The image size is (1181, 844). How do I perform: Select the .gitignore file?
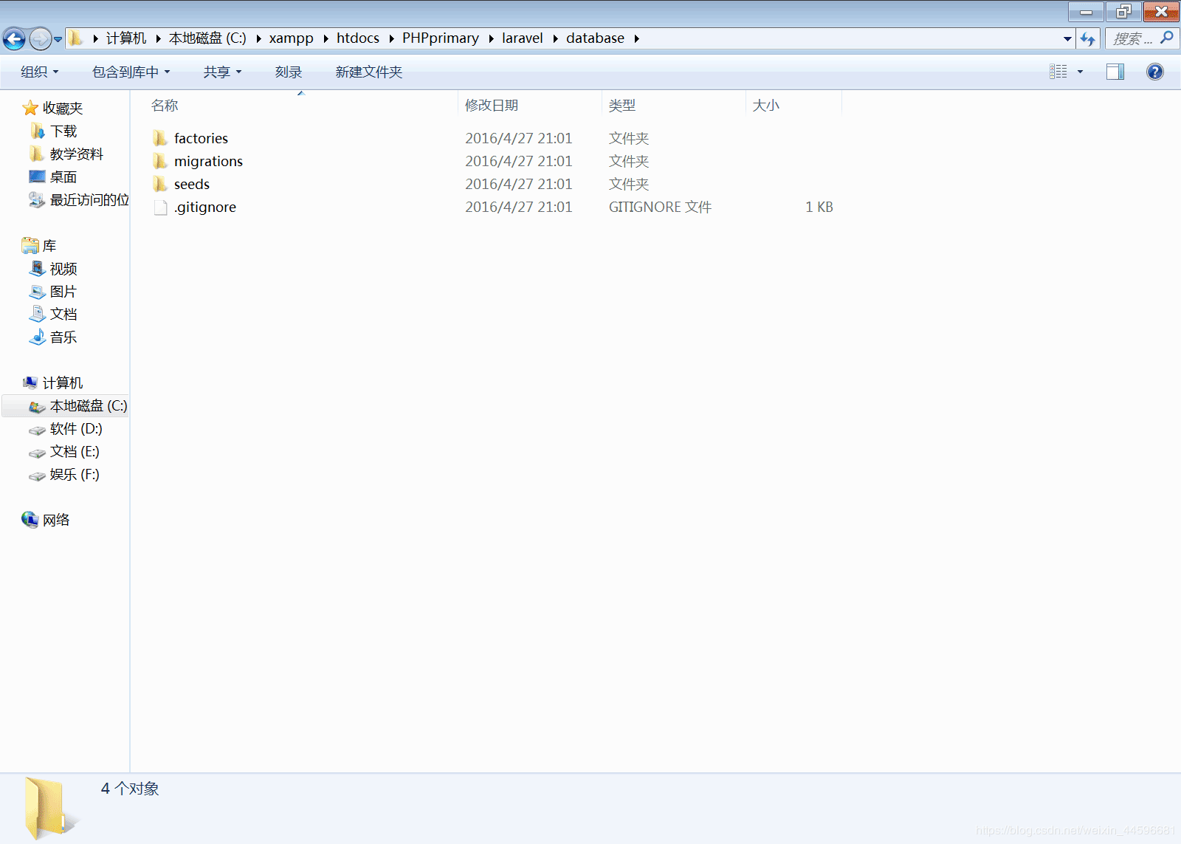pos(205,207)
